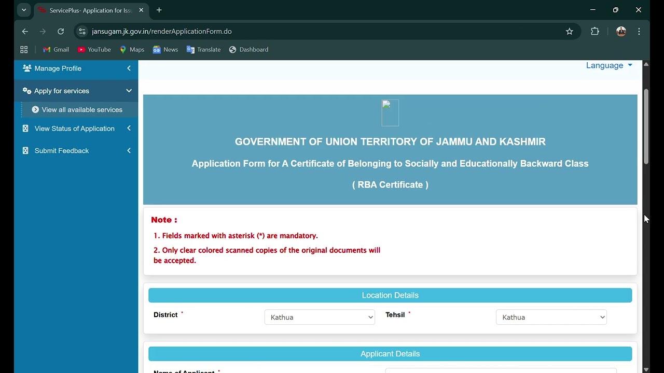Click the Location Details section header
664x373 pixels.
tap(390, 295)
